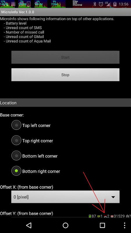The width and height of the screenshot is (131, 233).
Task: Click the Stop button
Action: coord(65,75)
